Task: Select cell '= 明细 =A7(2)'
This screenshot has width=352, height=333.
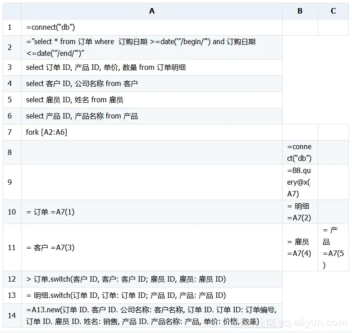Action: (300, 212)
